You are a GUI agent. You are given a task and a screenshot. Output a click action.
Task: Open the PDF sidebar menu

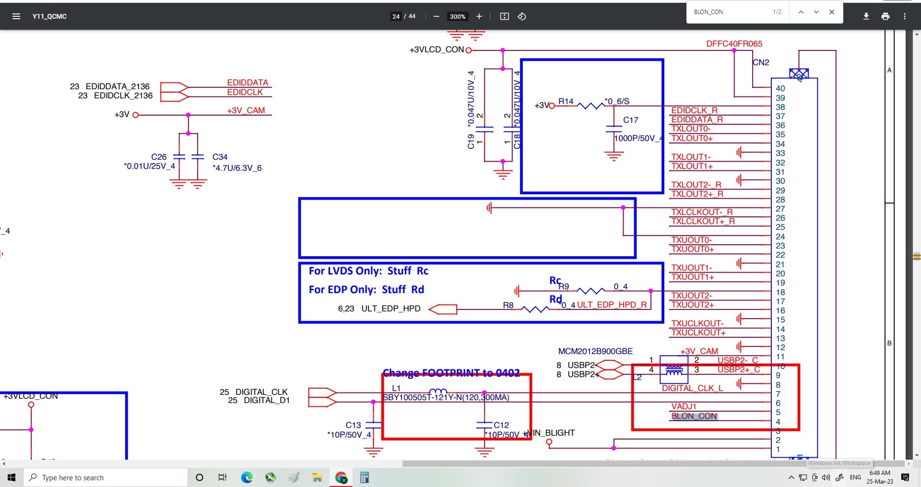point(16,16)
